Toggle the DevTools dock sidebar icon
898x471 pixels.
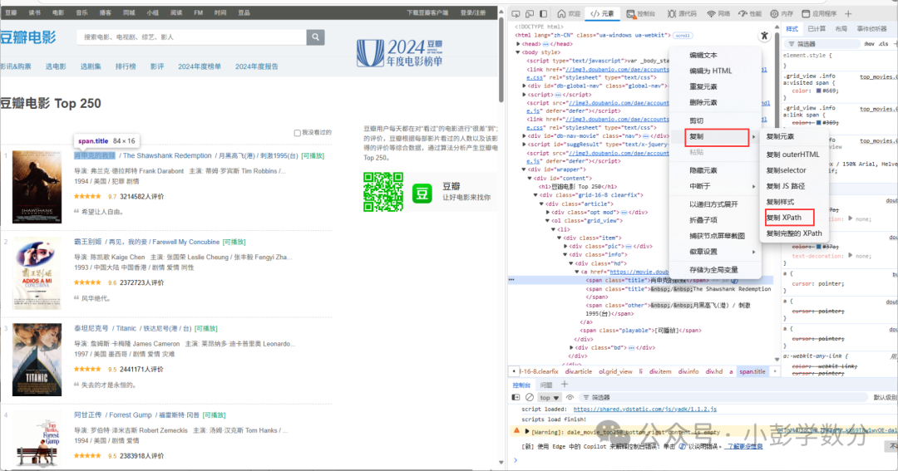click(x=543, y=14)
